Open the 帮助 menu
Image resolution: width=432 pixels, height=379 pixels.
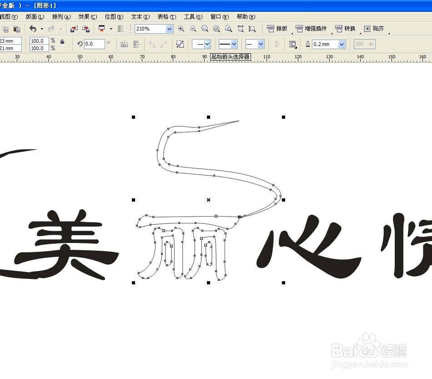pos(246,17)
